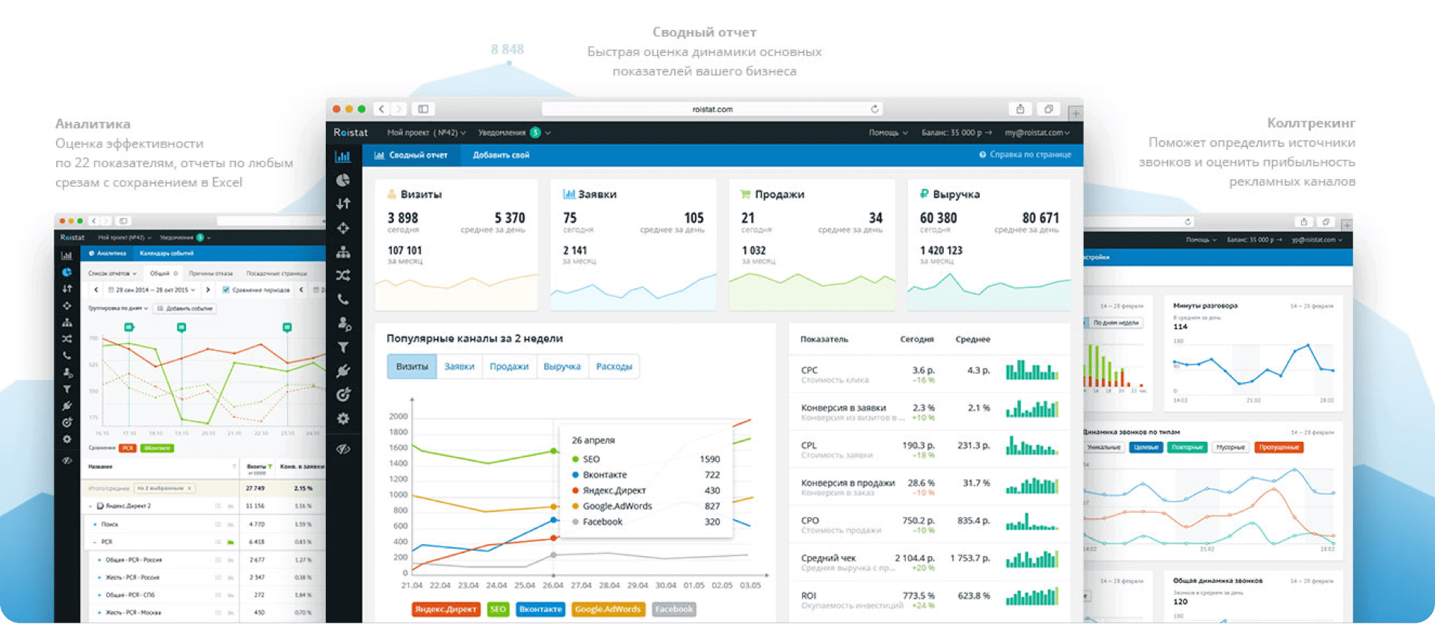Screen dimensions: 1435x624
Task: Open the date range dropdown in left window
Action: [x=152, y=290]
